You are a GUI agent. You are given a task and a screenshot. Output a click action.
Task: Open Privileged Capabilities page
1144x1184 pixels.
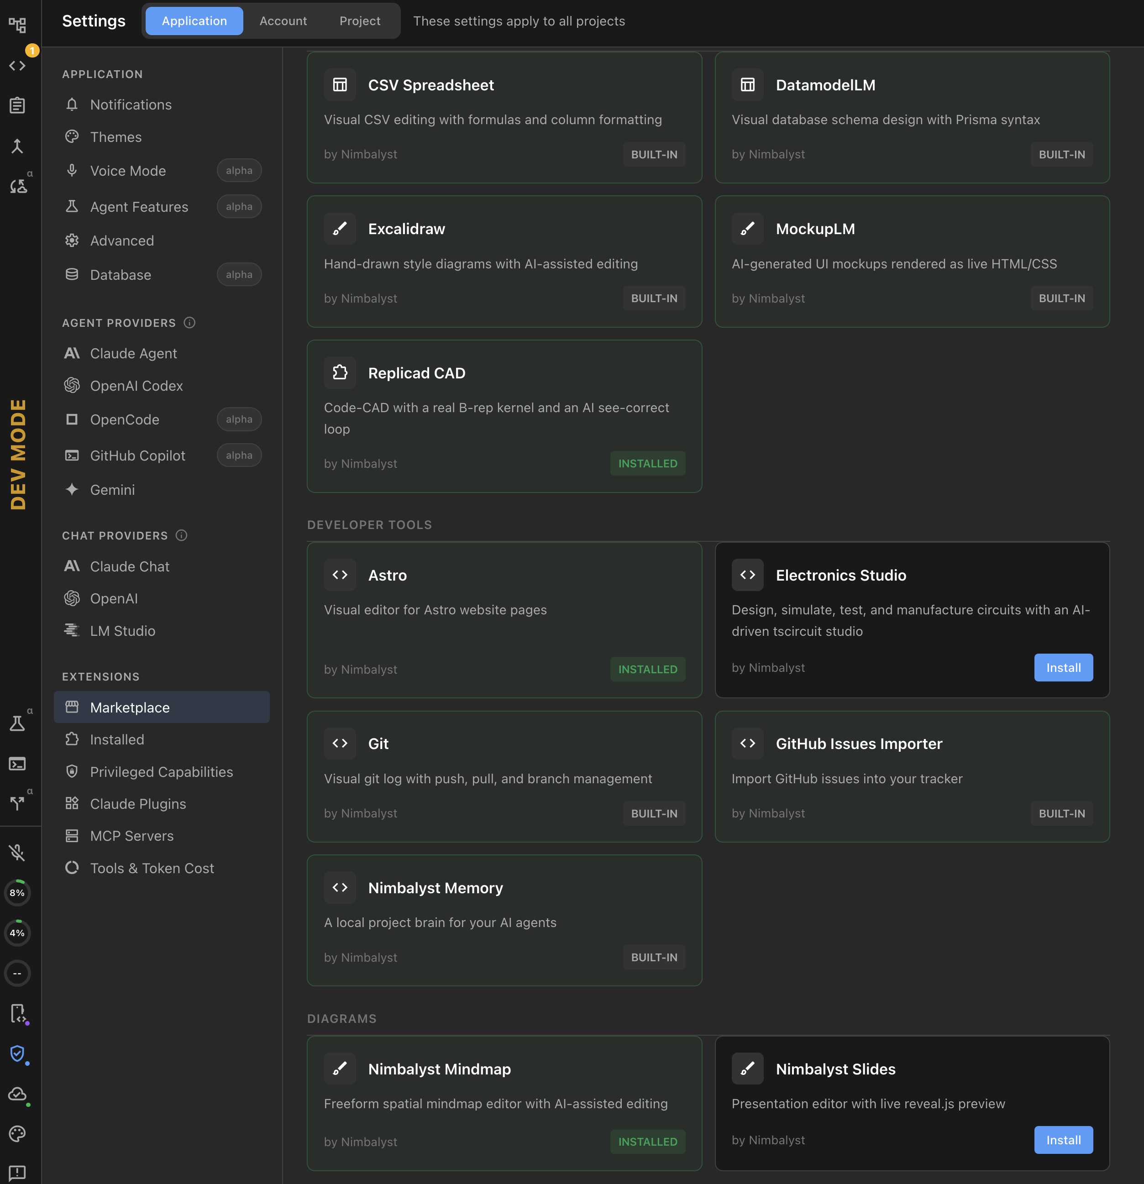pos(162,771)
